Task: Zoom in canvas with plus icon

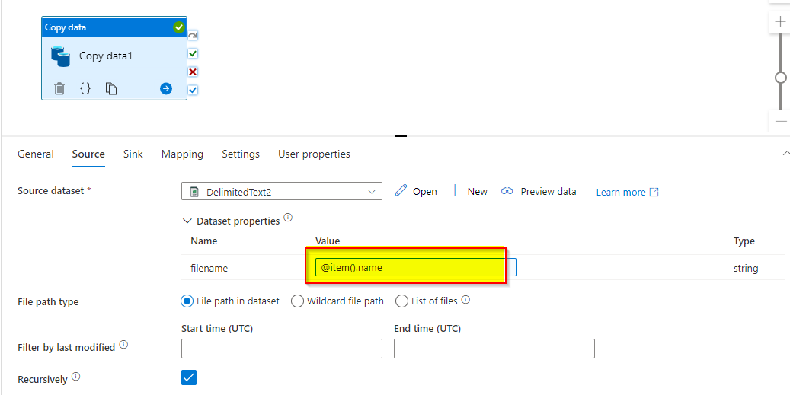Action: pos(780,22)
